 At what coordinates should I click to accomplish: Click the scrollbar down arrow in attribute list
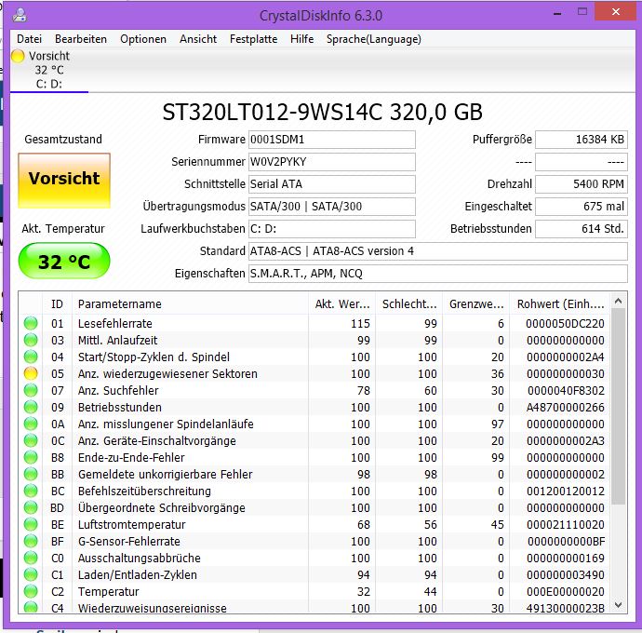618,605
